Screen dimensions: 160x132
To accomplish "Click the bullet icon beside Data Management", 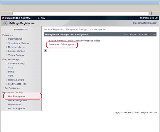I will click(6, 109).
